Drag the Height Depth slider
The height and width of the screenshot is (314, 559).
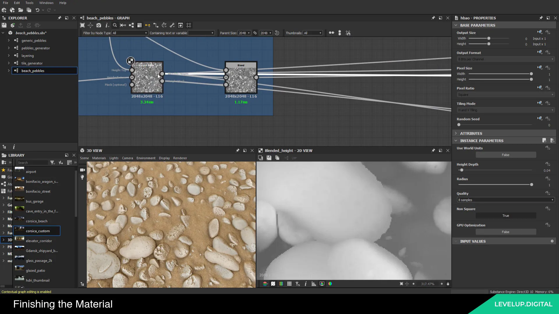click(x=461, y=170)
